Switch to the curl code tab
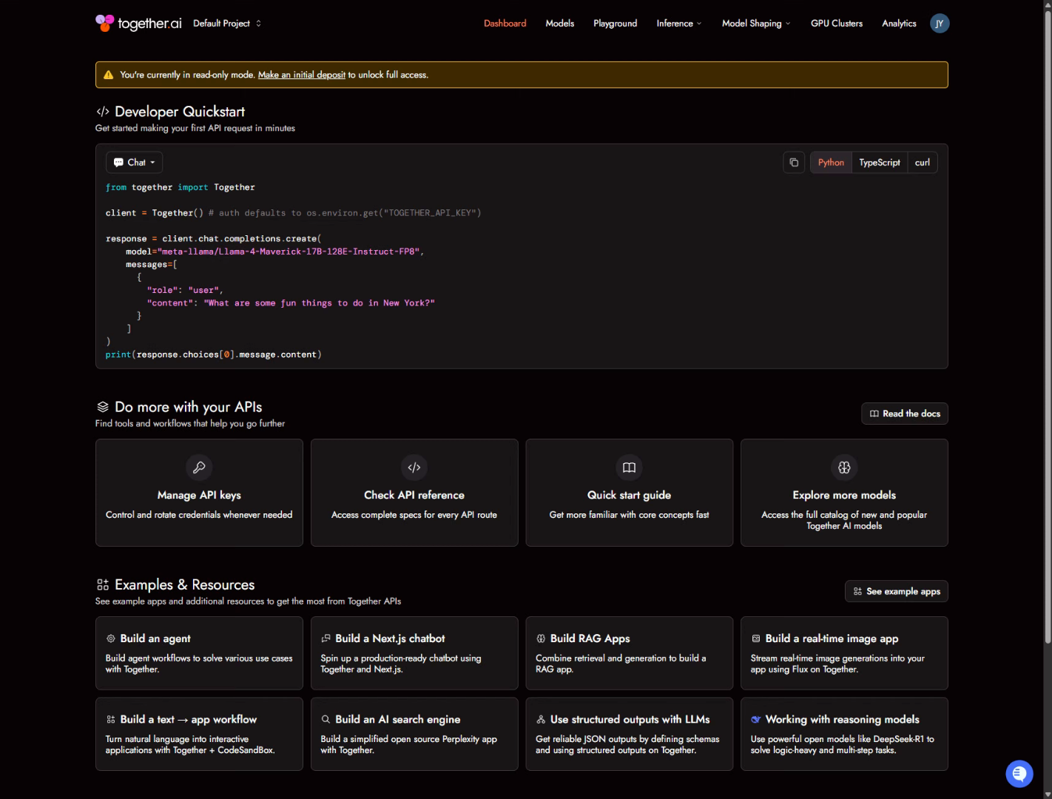Screen dimensions: 1052x799 (923, 163)
